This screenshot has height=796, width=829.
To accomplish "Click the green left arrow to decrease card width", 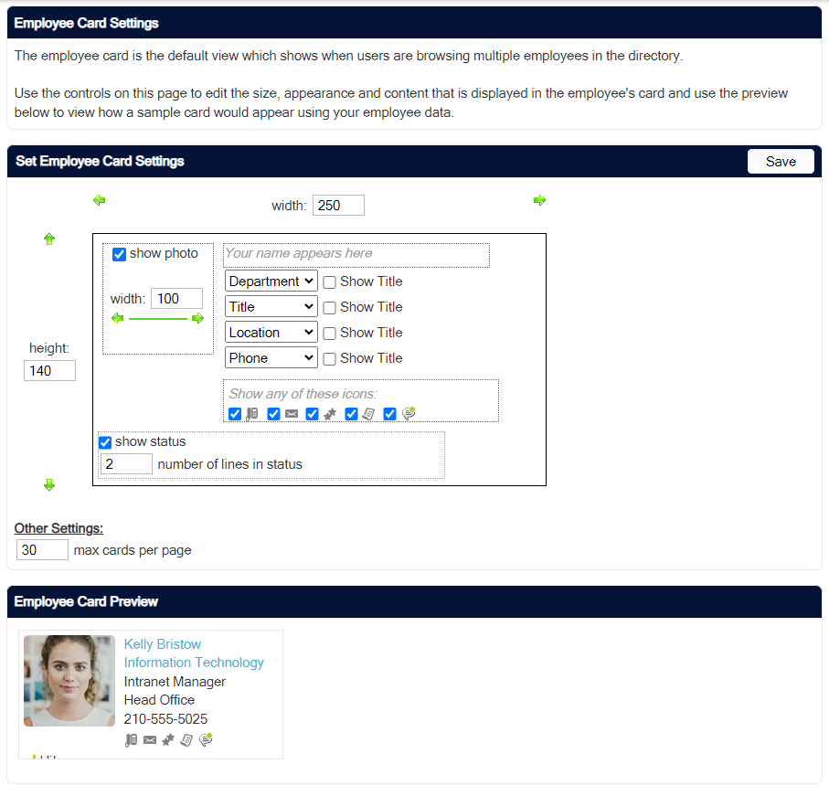I will 99,200.
